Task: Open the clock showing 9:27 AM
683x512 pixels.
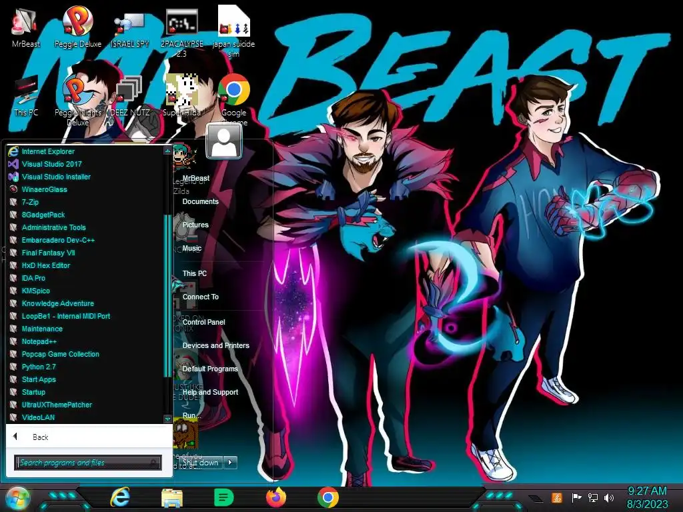Action: click(x=647, y=497)
